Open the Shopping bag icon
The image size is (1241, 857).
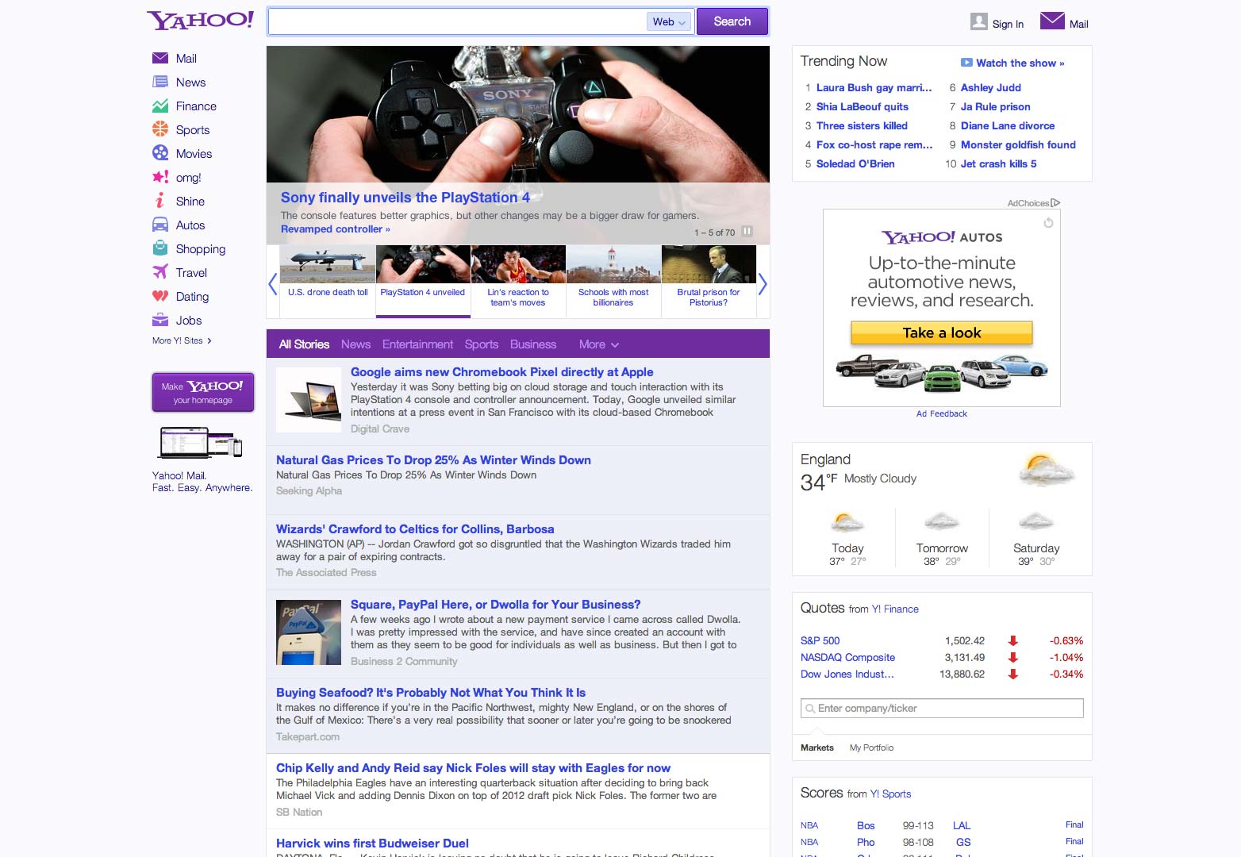click(160, 248)
